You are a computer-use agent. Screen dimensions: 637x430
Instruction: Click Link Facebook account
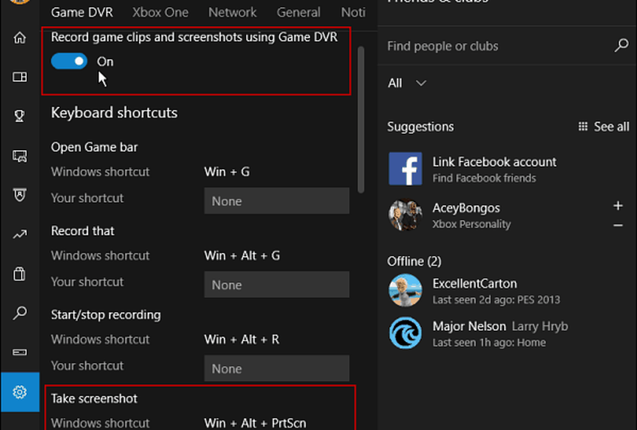point(494,162)
